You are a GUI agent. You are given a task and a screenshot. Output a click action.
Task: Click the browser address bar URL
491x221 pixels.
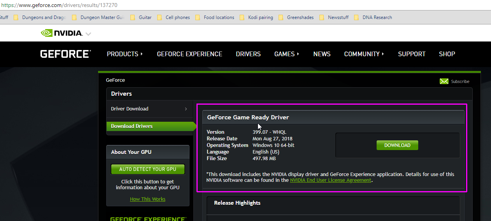tap(59, 5)
